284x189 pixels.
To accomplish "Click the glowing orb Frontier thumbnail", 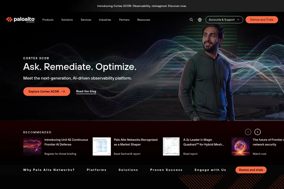I will [x=241, y=146].
